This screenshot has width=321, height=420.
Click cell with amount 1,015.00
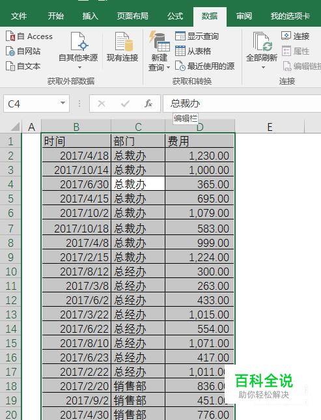(x=200, y=315)
